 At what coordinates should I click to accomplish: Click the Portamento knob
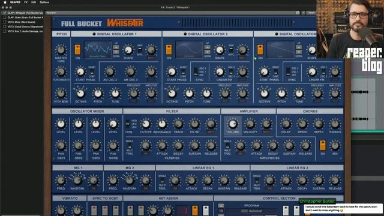[61, 72]
